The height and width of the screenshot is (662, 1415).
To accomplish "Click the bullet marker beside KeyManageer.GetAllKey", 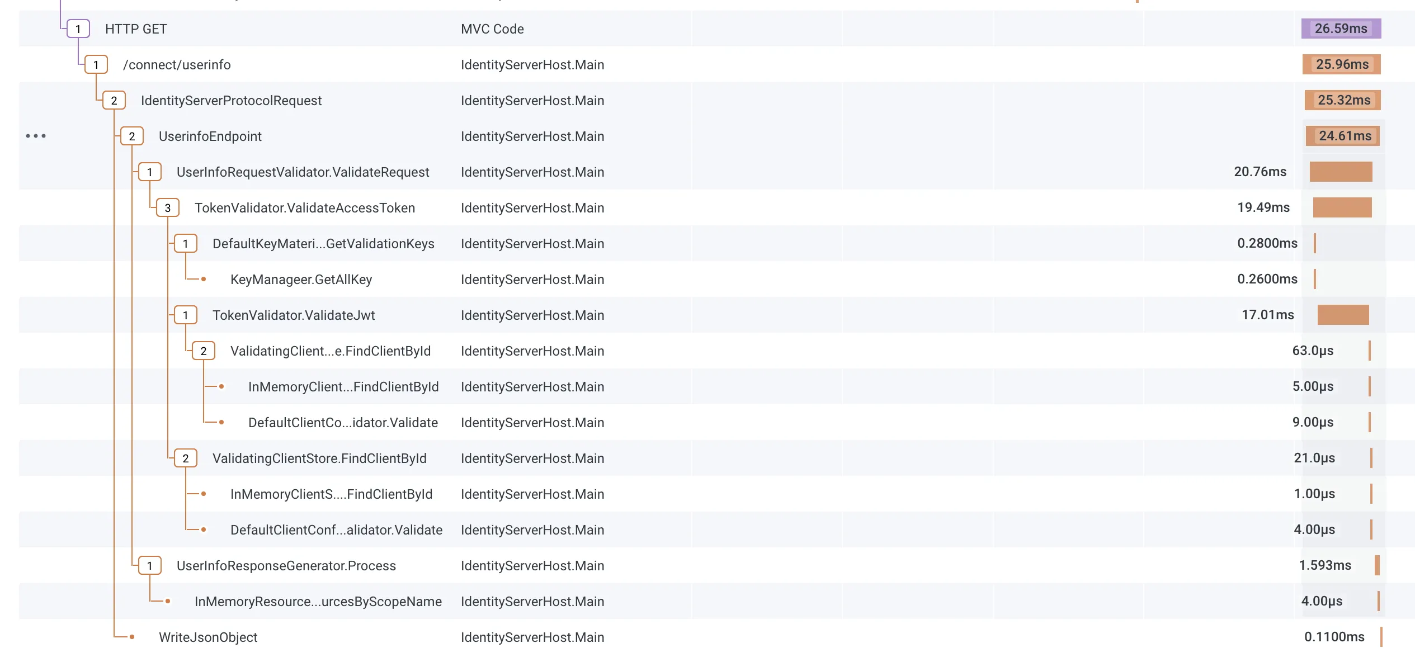I will [x=204, y=279].
